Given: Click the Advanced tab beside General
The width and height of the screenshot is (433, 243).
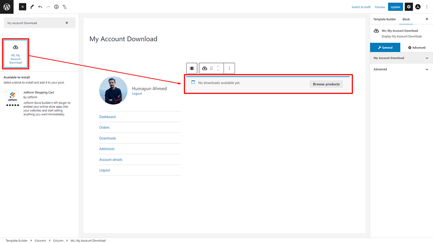Looking at the screenshot, I should [x=417, y=47].
